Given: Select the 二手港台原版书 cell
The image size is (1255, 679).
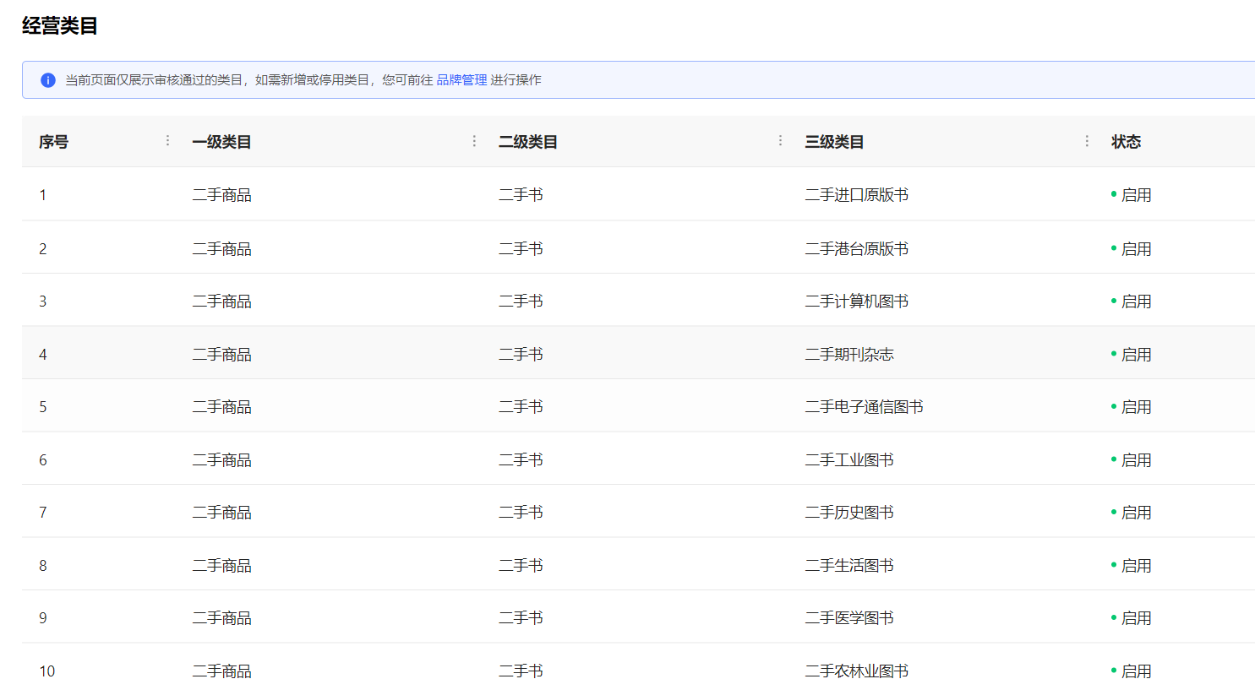Looking at the screenshot, I should tap(856, 249).
